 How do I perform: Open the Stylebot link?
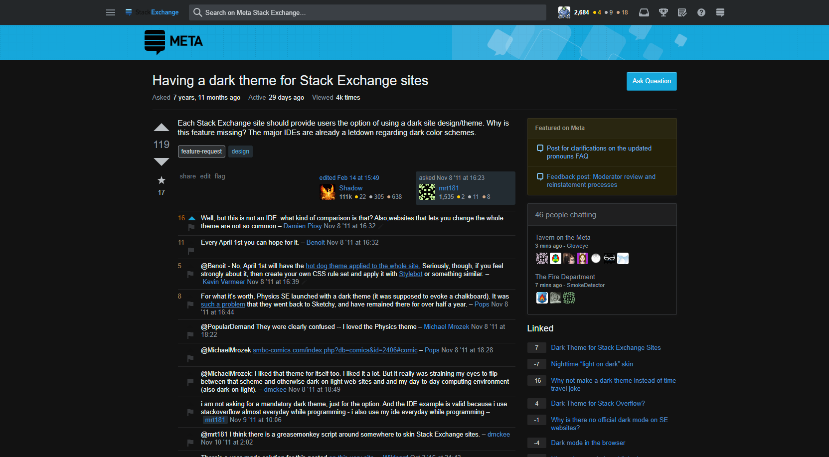(x=411, y=274)
